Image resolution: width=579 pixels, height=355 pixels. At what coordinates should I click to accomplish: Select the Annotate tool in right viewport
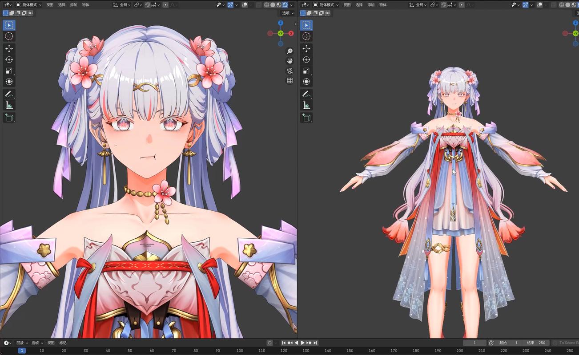click(306, 94)
